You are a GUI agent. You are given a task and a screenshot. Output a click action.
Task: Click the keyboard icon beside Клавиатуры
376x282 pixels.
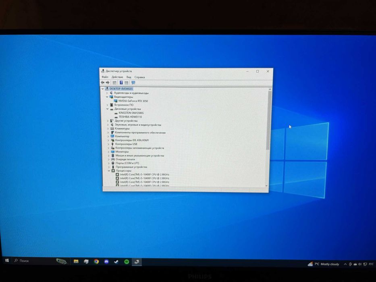pos(112,129)
